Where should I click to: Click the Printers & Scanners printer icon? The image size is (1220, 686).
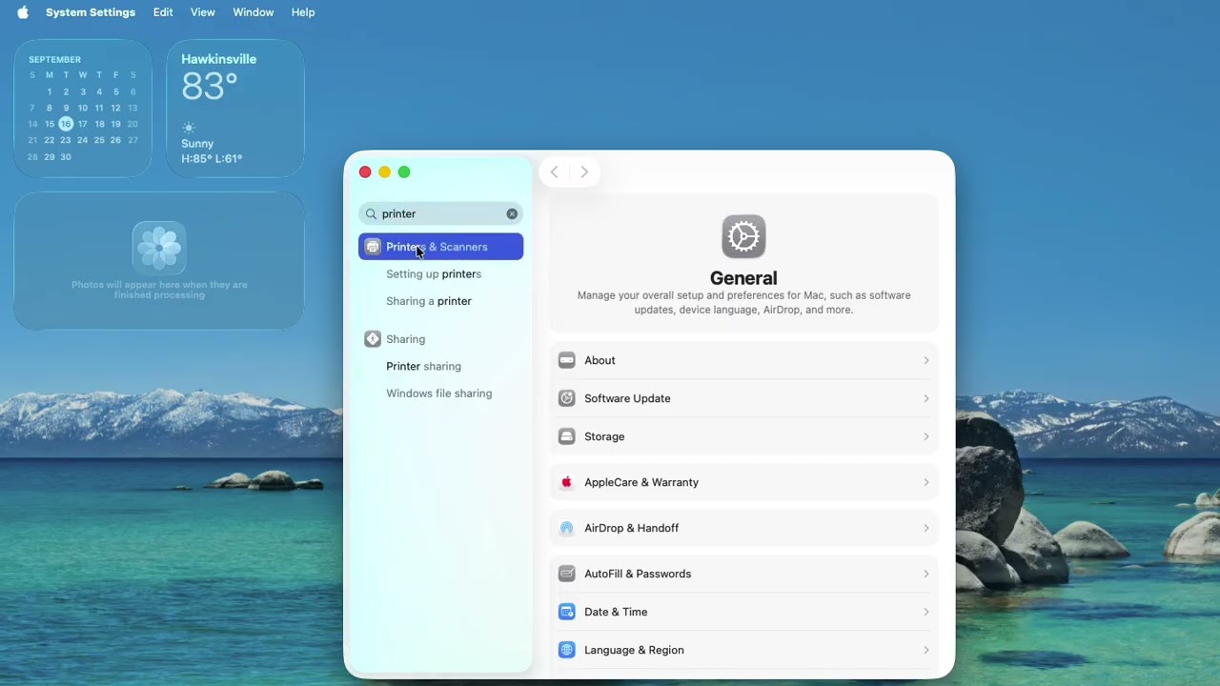point(373,247)
